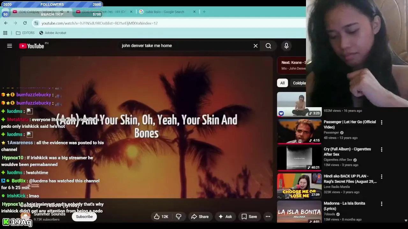Image resolution: width=408 pixels, height=229 pixels.
Task: Open the Madonna La Isla Bonita thumbnail
Action: 299,212
